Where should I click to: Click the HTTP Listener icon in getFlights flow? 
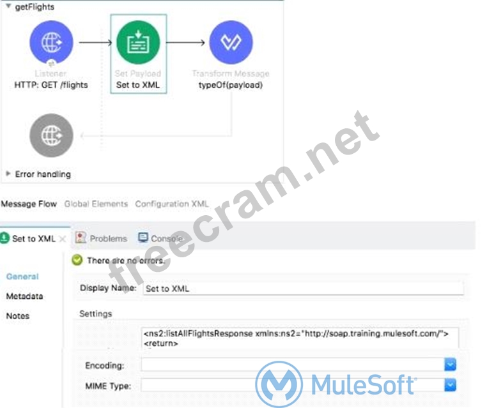click(51, 42)
